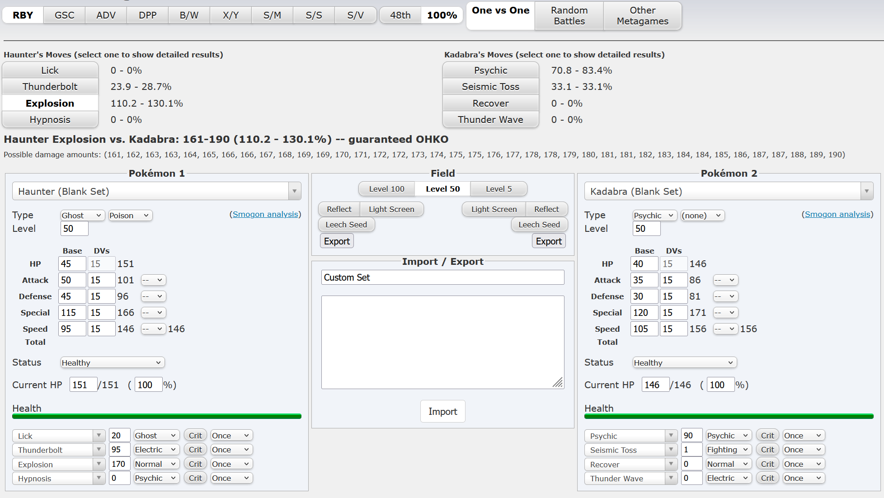Click Explosion move dropdown arrow
This screenshot has height=498, width=884.
(99, 464)
